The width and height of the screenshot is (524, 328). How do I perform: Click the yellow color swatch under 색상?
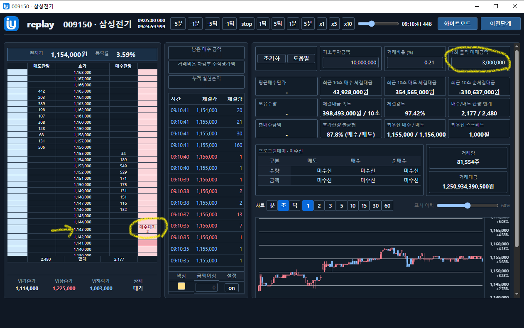181,286
